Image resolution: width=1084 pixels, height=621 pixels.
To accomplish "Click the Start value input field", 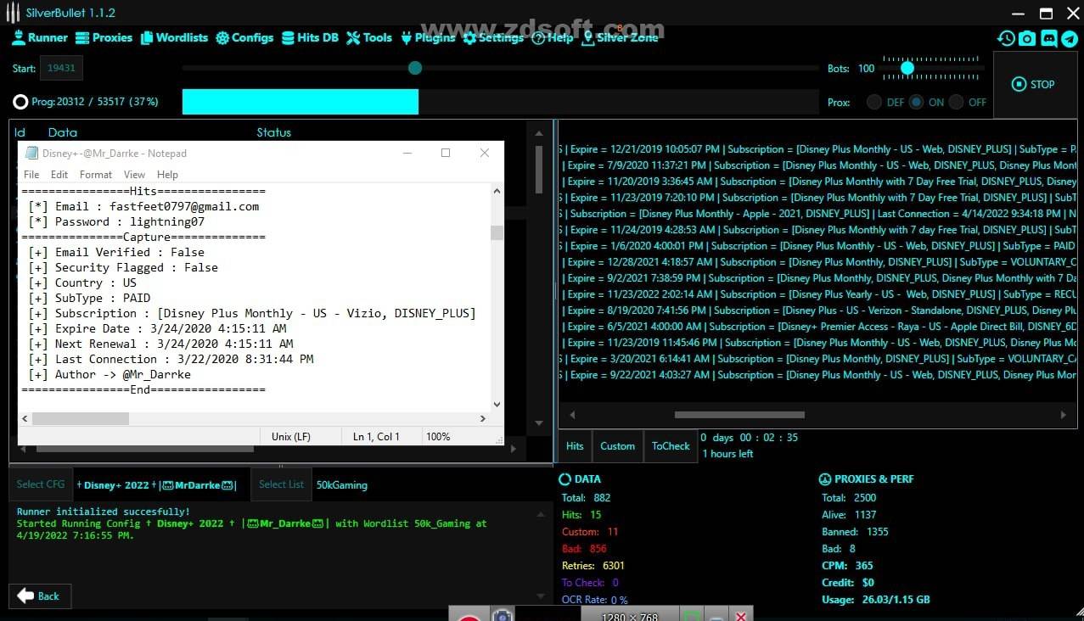I will [x=61, y=68].
